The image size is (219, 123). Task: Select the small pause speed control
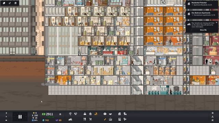6,113
